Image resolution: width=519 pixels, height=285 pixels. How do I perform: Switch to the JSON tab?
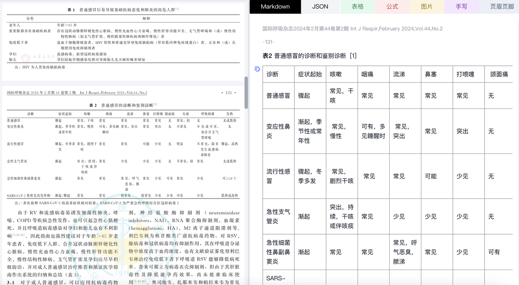coord(320,7)
